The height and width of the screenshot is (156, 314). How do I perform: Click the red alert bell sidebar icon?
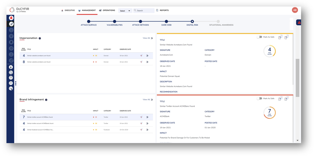click(11, 18)
